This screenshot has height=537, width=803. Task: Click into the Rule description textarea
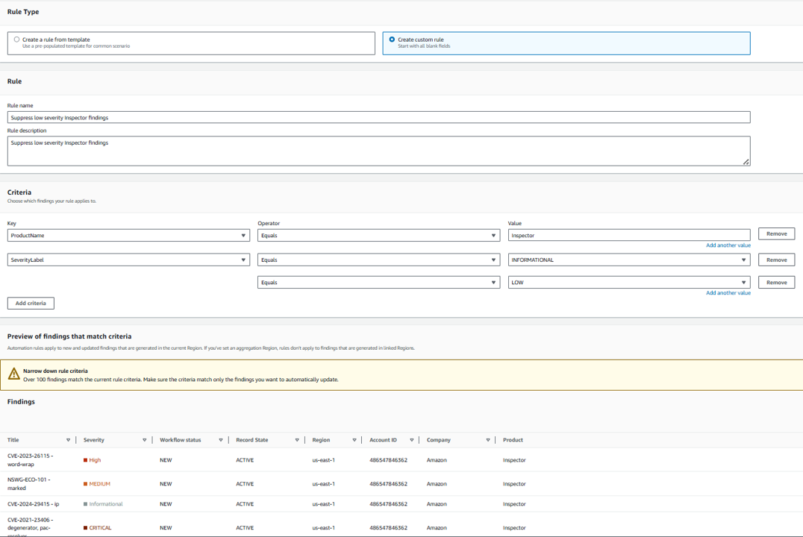378,151
